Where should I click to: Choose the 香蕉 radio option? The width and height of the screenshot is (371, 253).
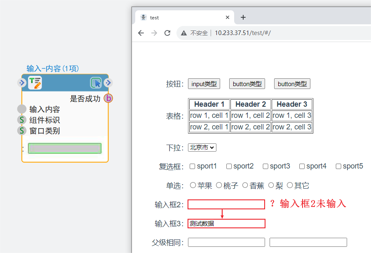coord(245,185)
